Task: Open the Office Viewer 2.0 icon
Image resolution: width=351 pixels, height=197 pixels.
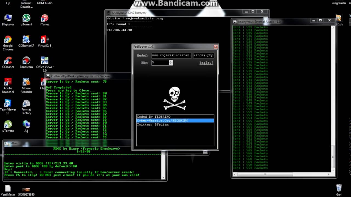Action: [45, 64]
